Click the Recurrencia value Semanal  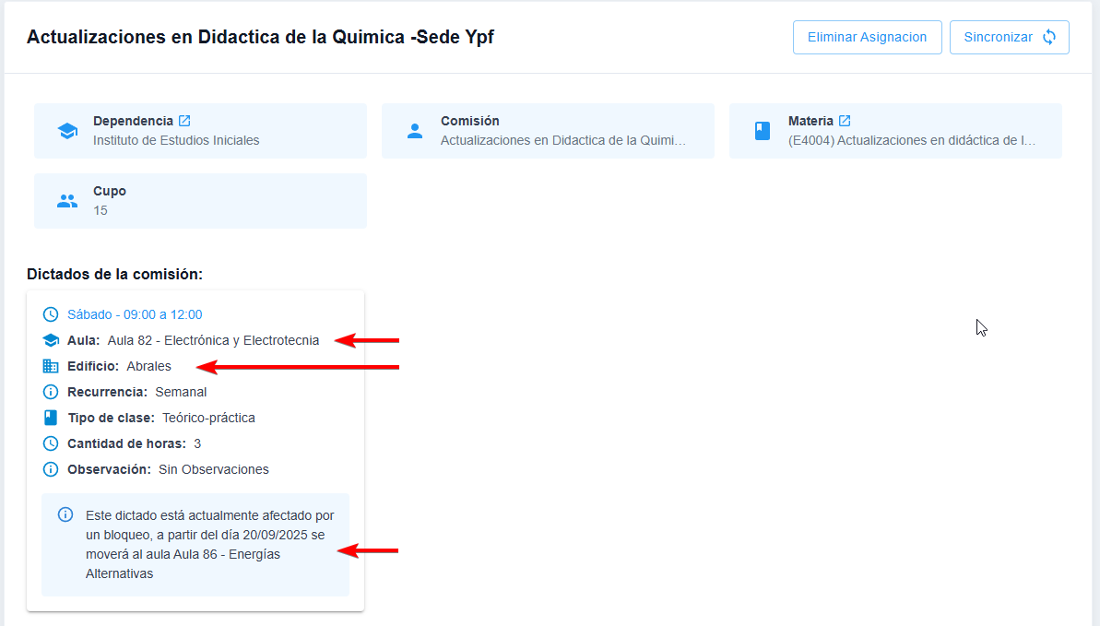click(x=181, y=393)
